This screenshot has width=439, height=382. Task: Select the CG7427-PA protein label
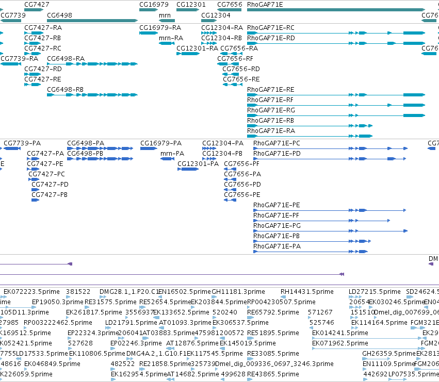45,153
